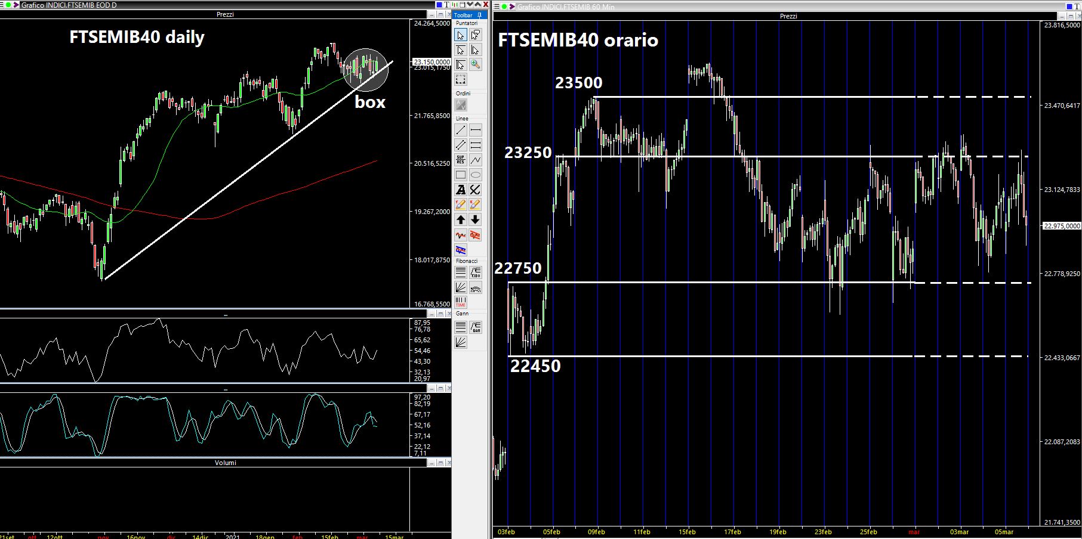Viewport: 1082px width, 539px height.
Task: Select the Gann horizontal lines tool
Action: tap(461, 327)
